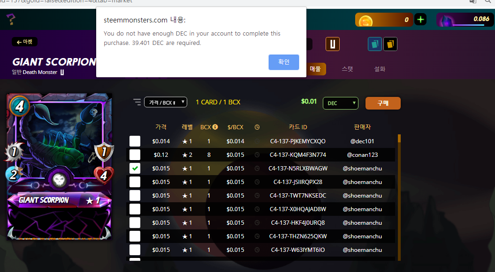Click @shoemanchu in the W63IYMT6IO row

tap(362, 250)
